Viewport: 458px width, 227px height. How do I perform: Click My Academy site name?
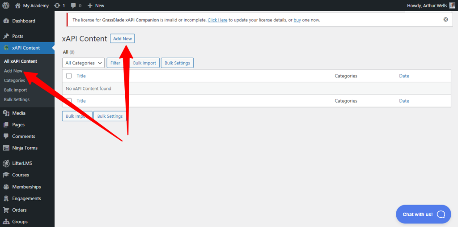click(x=36, y=5)
